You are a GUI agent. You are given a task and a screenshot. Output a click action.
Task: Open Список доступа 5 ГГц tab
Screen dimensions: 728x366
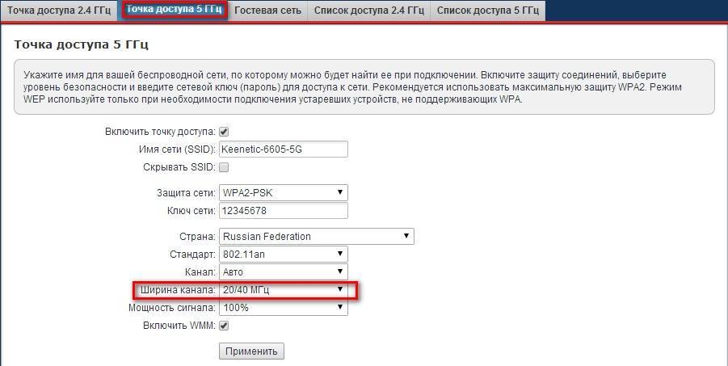[488, 11]
